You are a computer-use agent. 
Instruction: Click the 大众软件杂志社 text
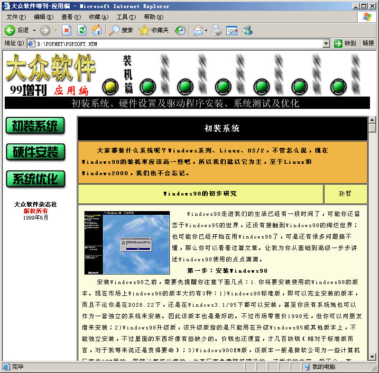36,204
